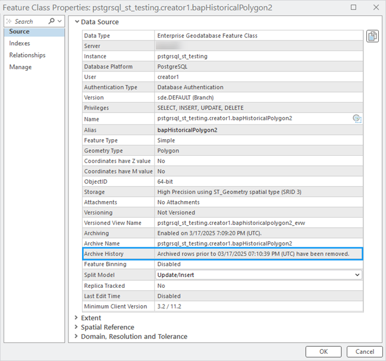The width and height of the screenshot is (386, 361).
Task: Click into the Search input field
Action: pos(30,21)
